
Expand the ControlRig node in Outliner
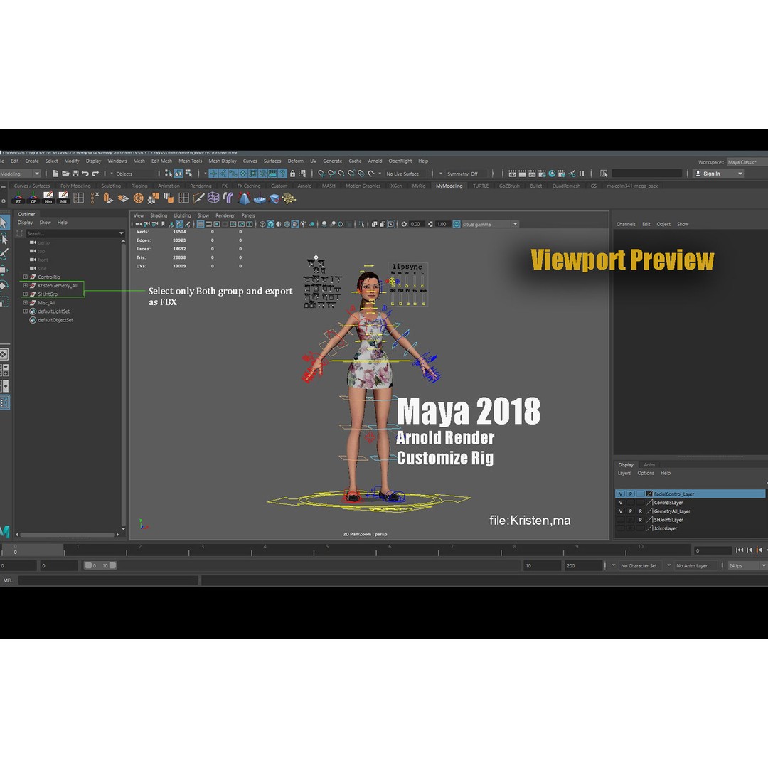pyautogui.click(x=26, y=277)
